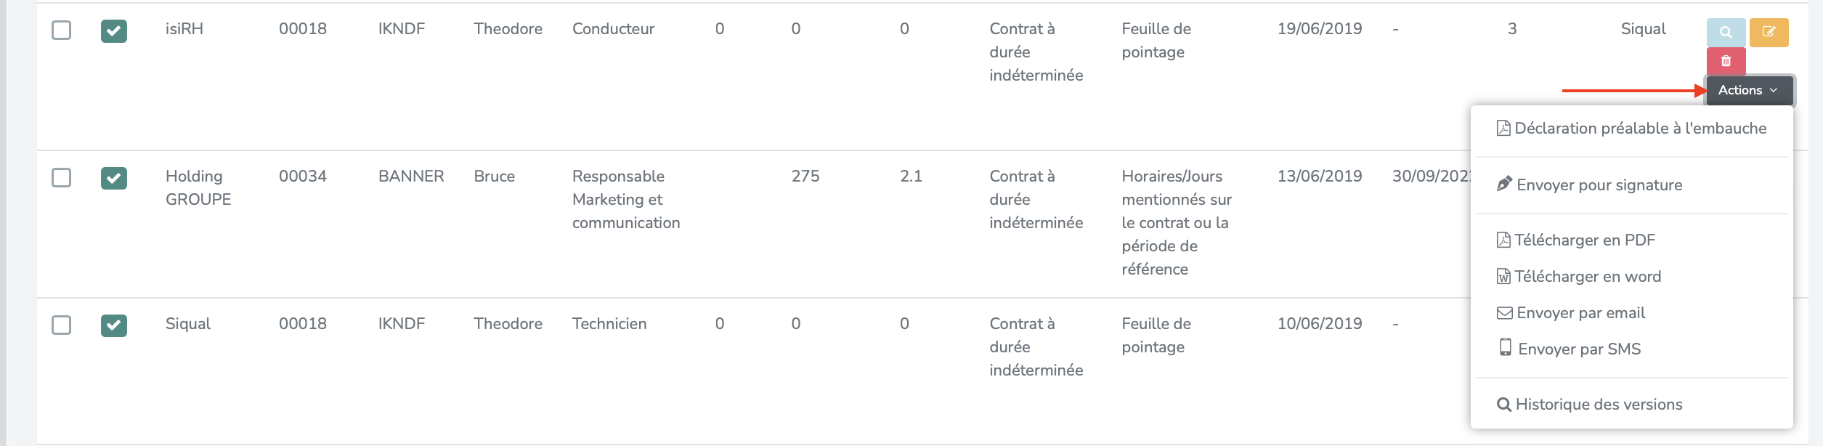Tick the empty checkbox in Holding GROUPE row
1823x446 pixels.
click(x=62, y=177)
